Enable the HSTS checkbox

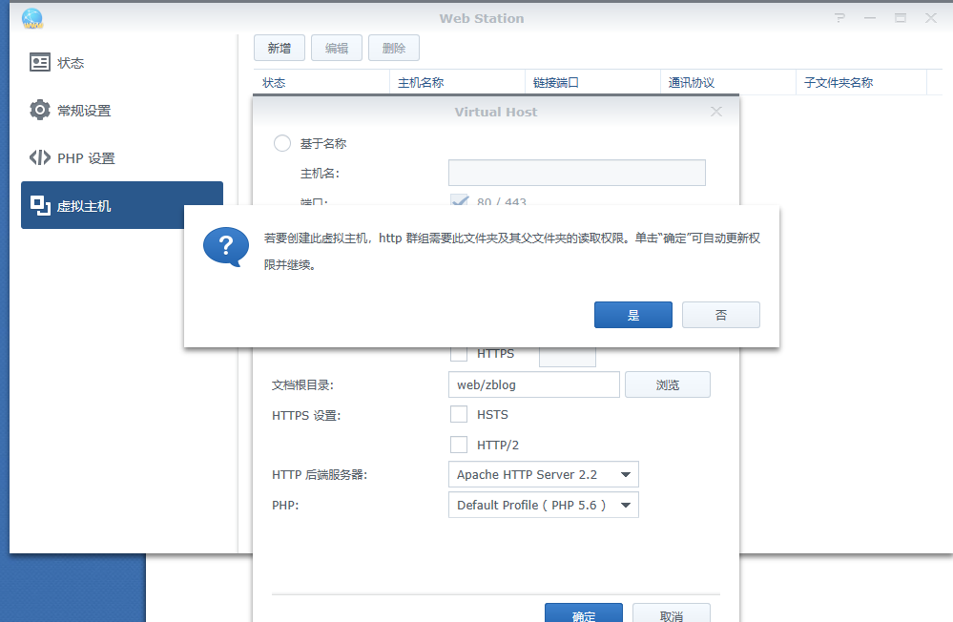(459, 415)
